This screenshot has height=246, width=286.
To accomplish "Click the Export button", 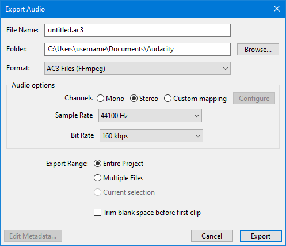I will [x=261, y=236].
